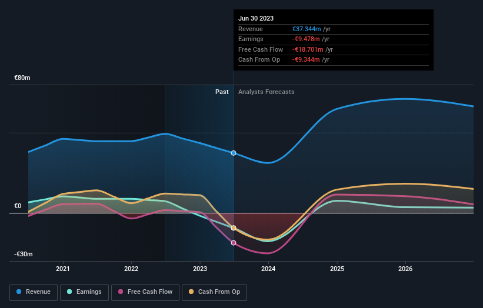Select the 2023 x-axis label
Image resolution: width=483 pixels, height=308 pixels.
[200, 269]
